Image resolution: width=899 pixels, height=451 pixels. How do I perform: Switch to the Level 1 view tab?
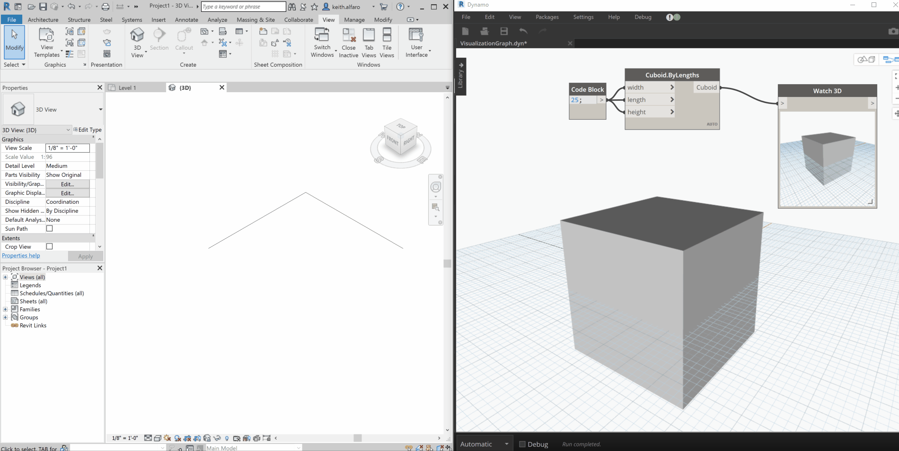136,87
